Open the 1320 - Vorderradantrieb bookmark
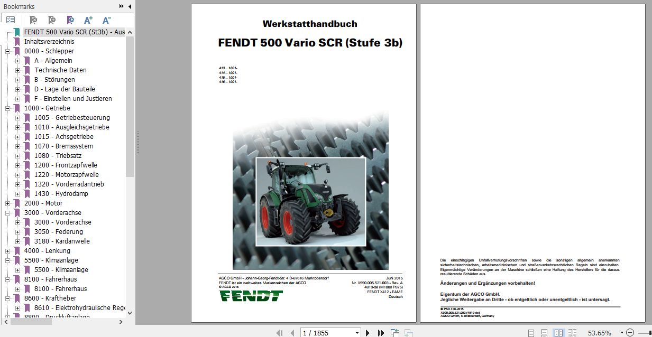652x337 pixels. (x=69, y=184)
